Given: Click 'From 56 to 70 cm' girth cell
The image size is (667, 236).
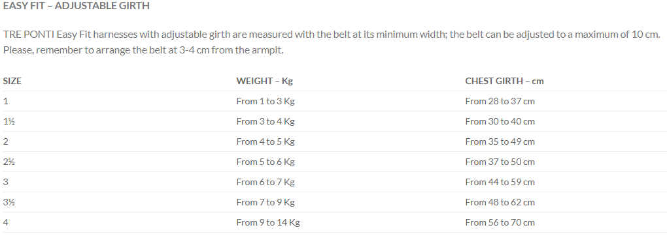Looking at the screenshot, I should pos(500,222).
